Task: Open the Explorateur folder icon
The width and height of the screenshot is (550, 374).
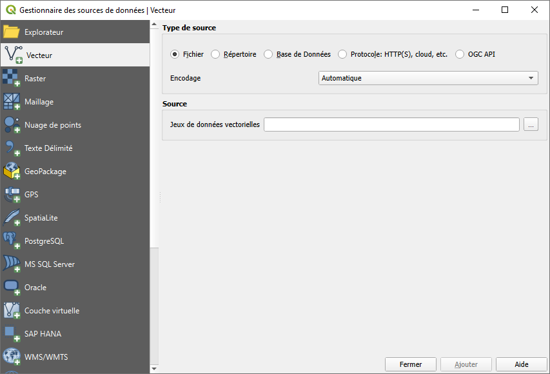Action: (12, 32)
